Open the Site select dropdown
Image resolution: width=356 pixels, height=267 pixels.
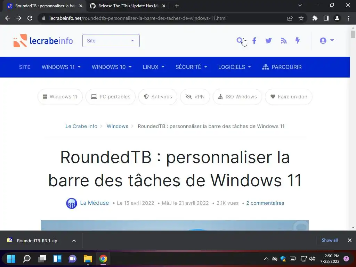click(x=111, y=41)
